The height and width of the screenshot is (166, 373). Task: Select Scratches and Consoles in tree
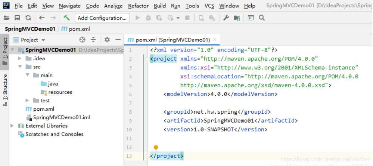point(51,134)
